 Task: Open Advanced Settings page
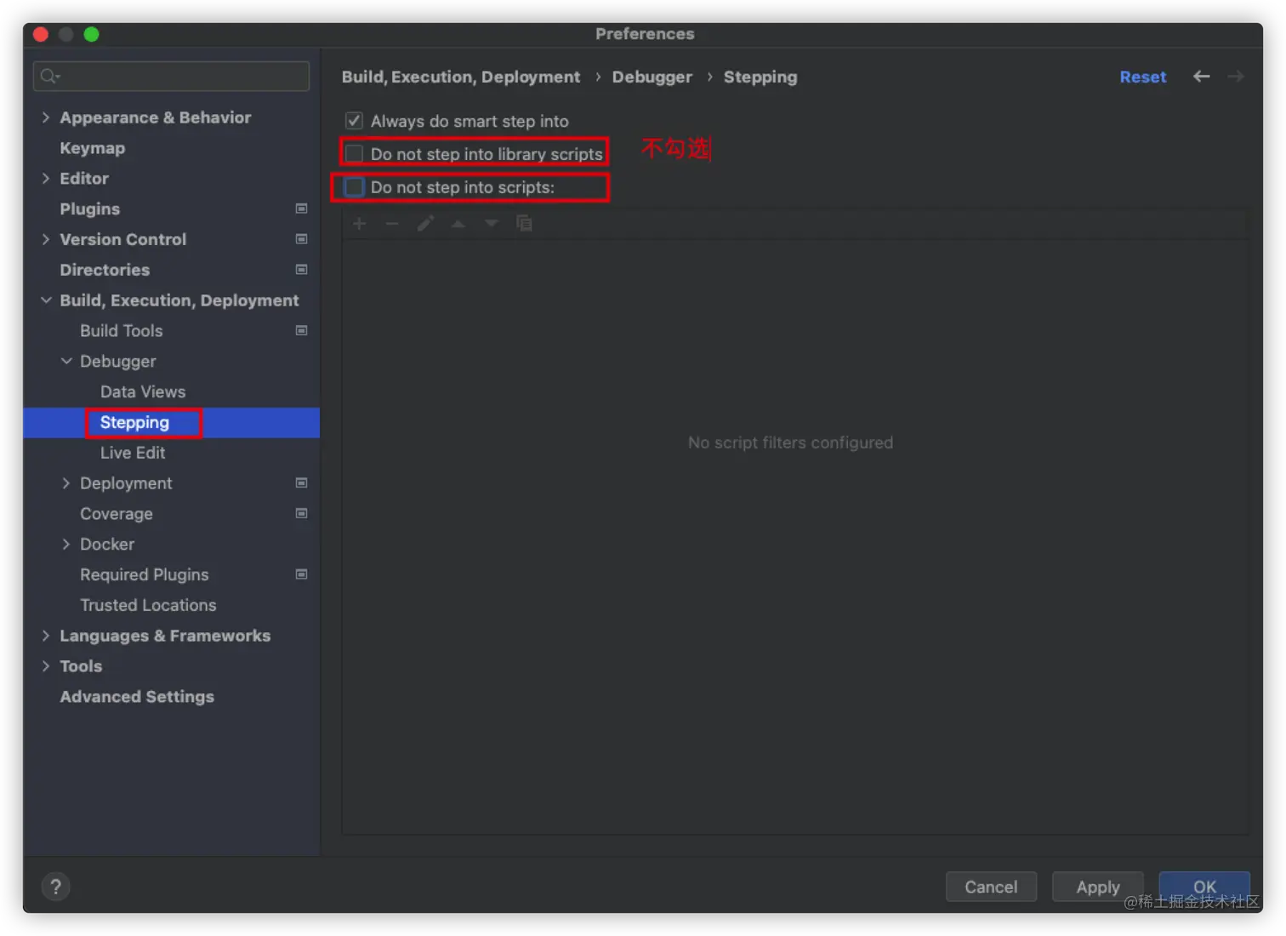click(137, 697)
